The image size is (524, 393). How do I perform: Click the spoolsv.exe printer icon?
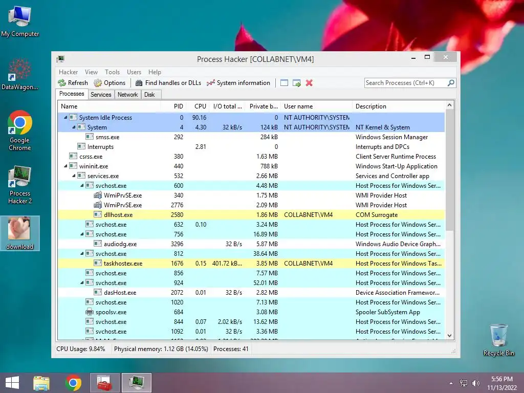[89, 312]
